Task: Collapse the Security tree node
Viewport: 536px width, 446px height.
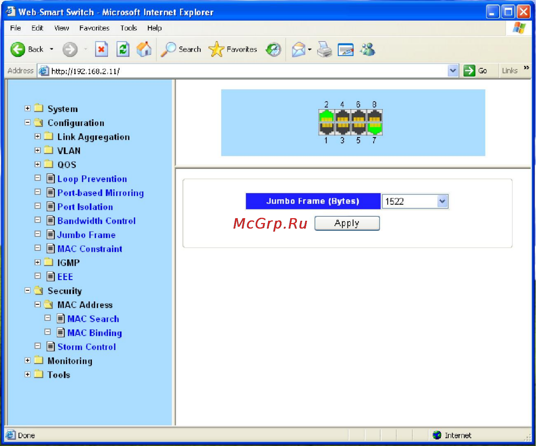Action: [27, 290]
